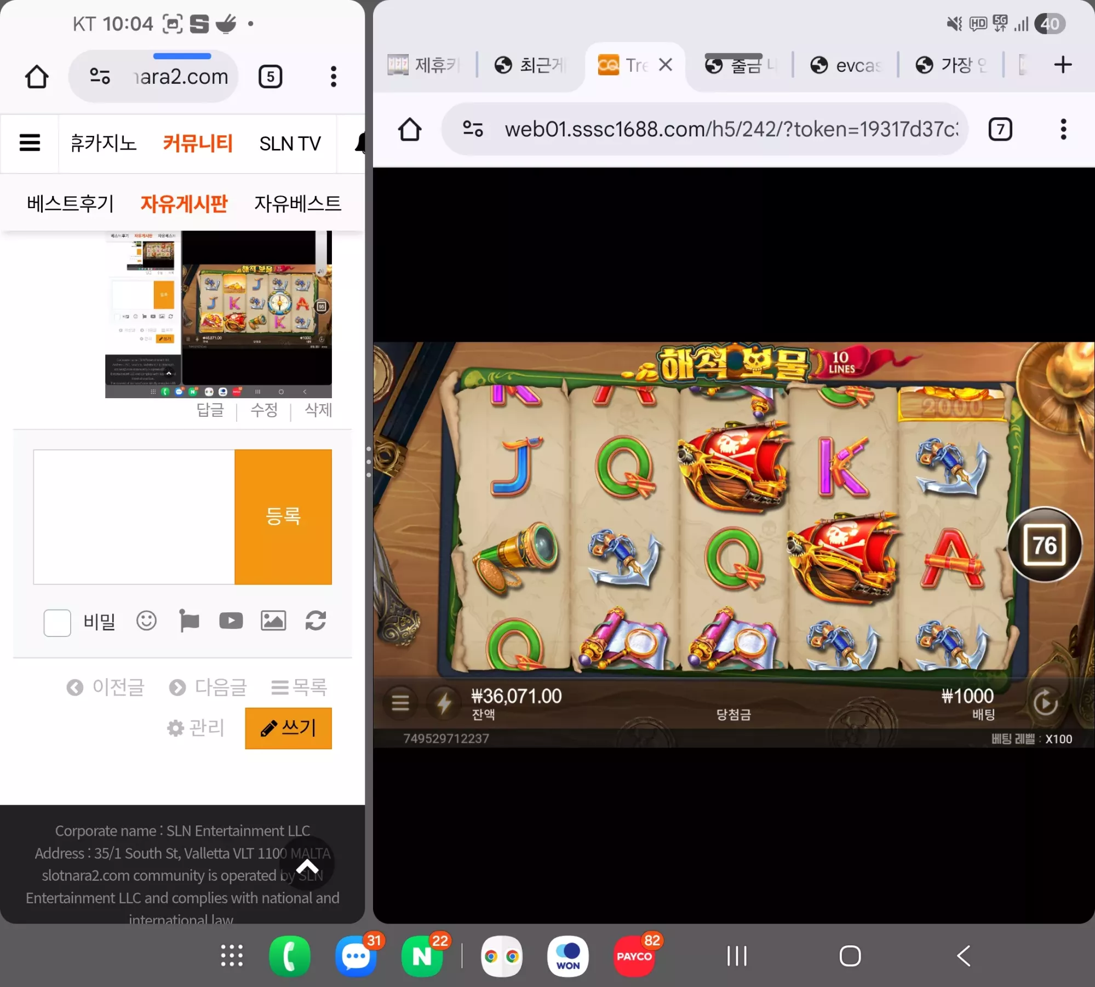Open ₩1000 배팅 bet amount selector
The height and width of the screenshot is (987, 1095).
coord(968,704)
